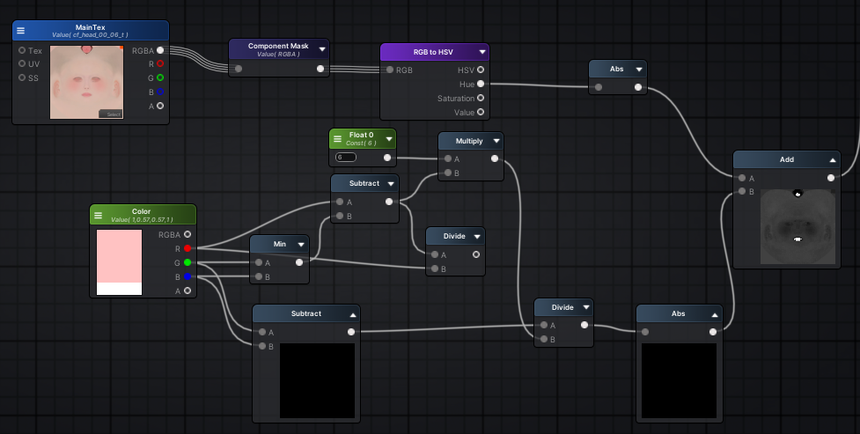Screen dimensions: 860x434
Task: Click the Float 0 output port
Action: point(387,158)
